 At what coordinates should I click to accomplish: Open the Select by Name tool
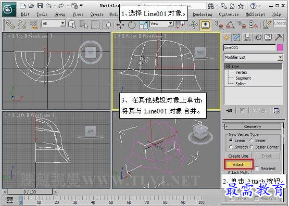(x=84, y=24)
